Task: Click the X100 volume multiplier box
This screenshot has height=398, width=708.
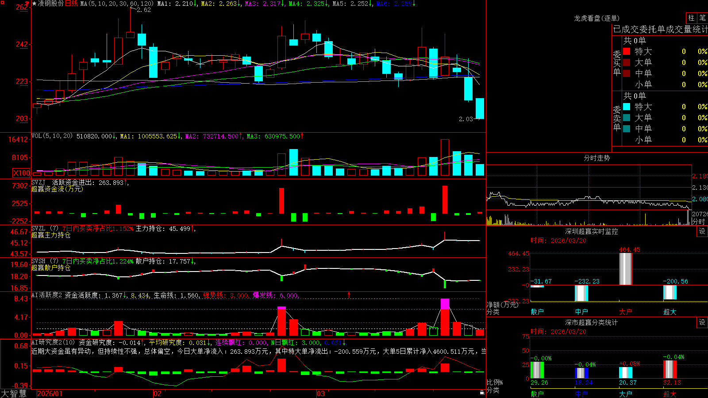Action: click(22, 173)
